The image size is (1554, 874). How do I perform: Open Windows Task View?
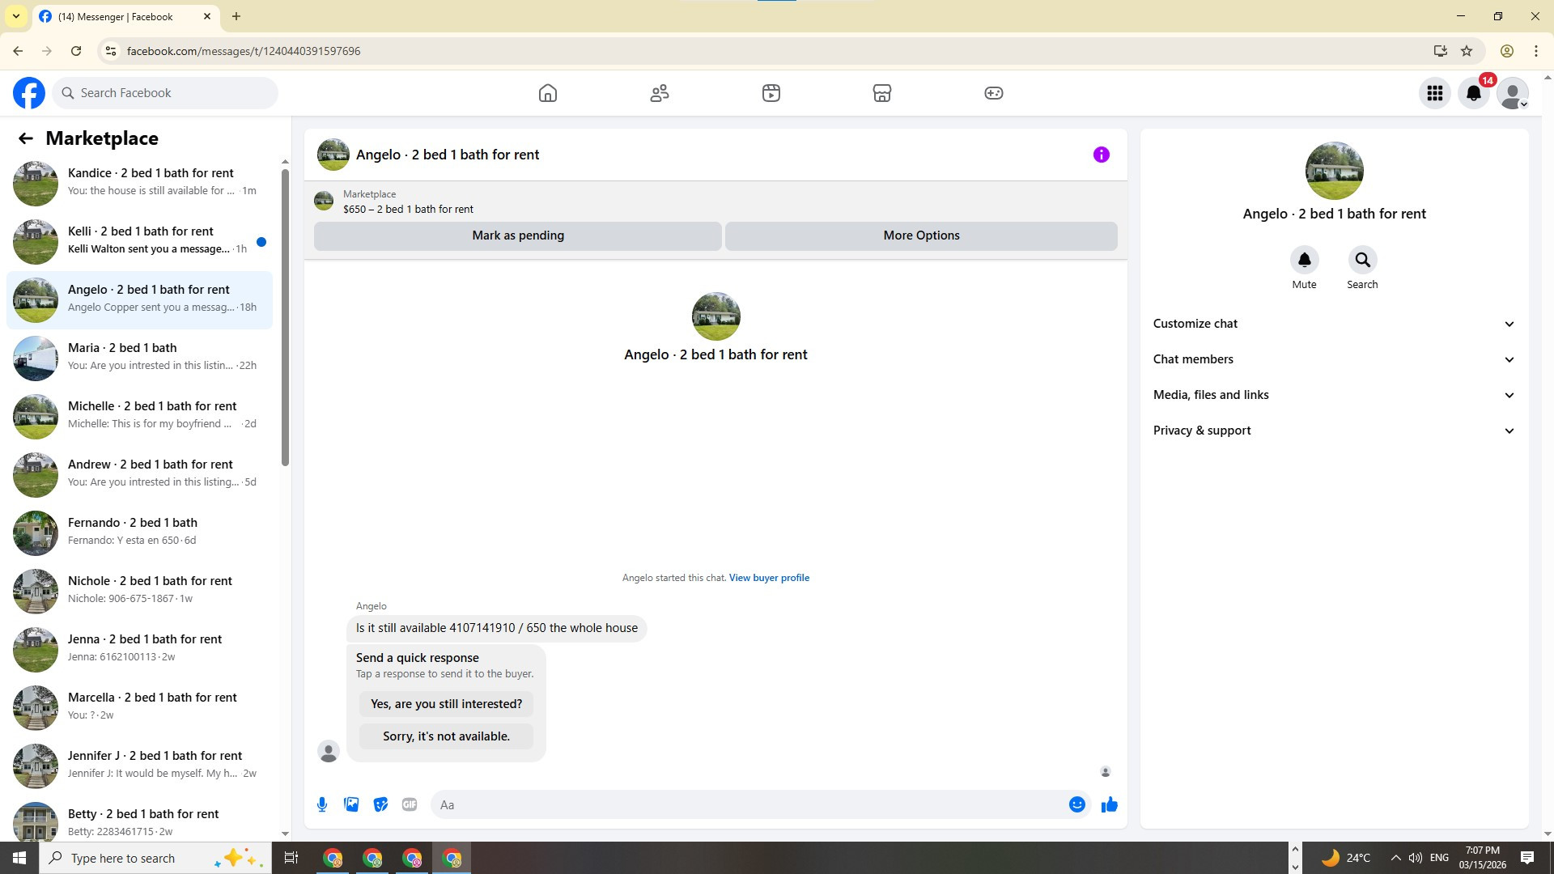coord(291,858)
